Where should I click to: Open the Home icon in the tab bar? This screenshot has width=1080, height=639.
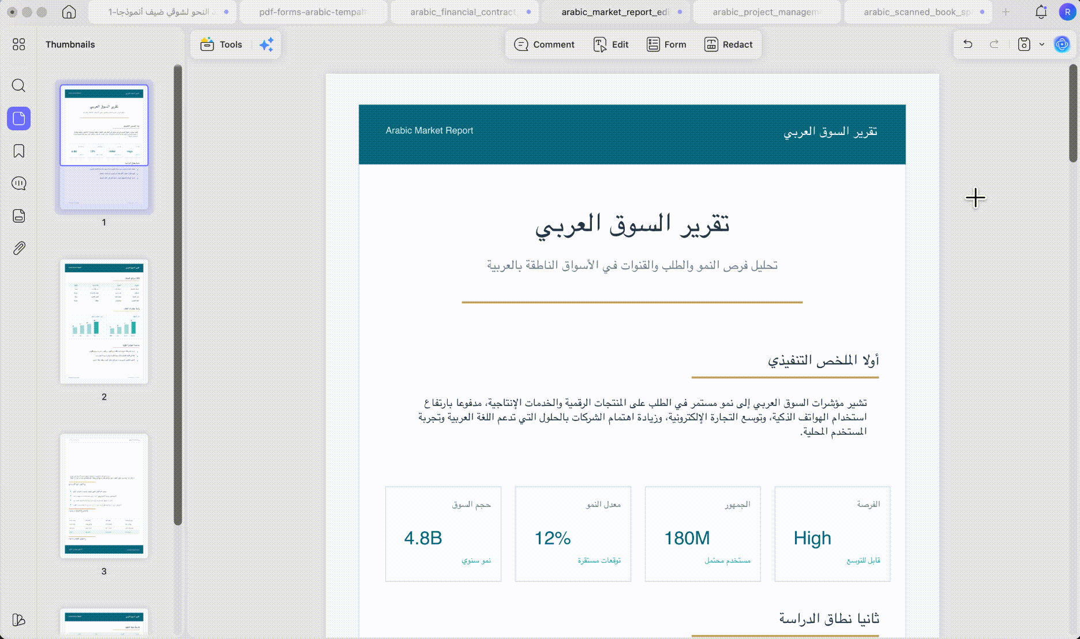coord(69,12)
